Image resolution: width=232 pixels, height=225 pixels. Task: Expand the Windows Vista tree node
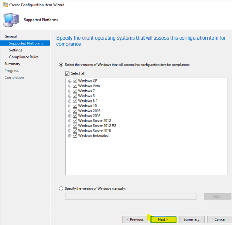point(70,86)
